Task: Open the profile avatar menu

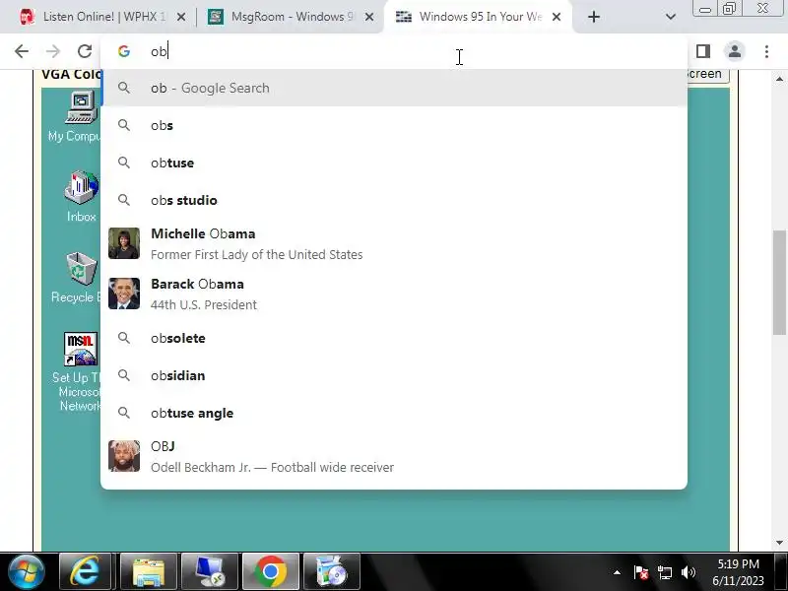Action: [x=735, y=51]
